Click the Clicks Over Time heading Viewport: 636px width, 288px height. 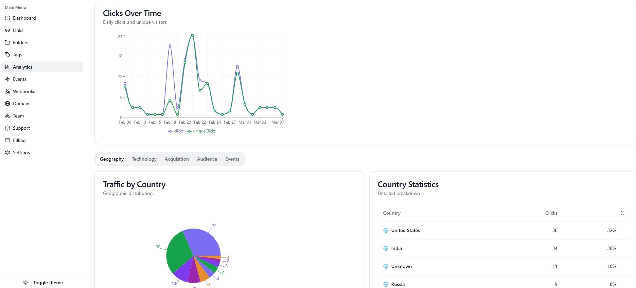pos(132,13)
